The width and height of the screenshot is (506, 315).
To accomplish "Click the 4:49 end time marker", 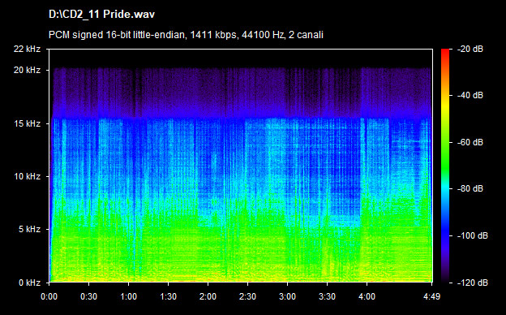I will pyautogui.click(x=431, y=296).
